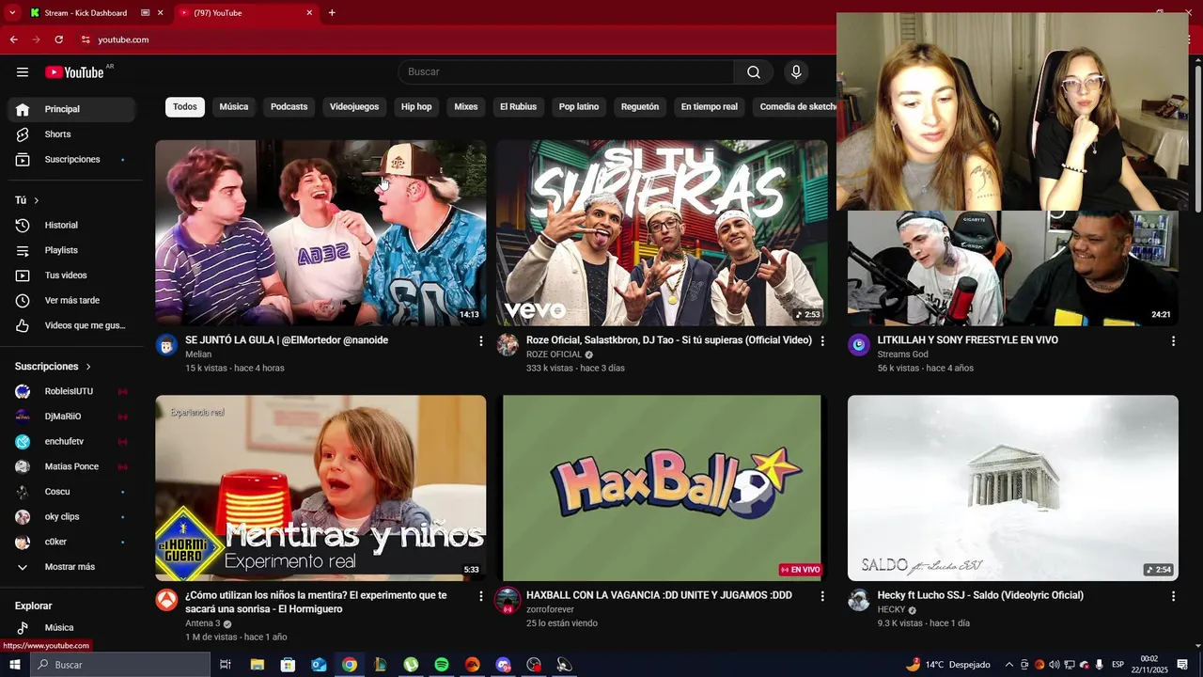1203x677 pixels.
Task: Open DjMaRiiO channel subscription
Action: tap(71, 417)
